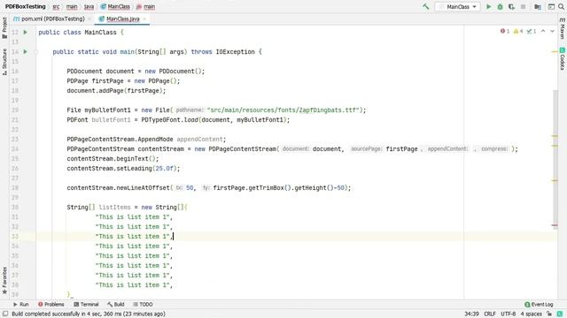
Task: Toggle the read-only lock icon in status bar
Action: tap(549, 314)
